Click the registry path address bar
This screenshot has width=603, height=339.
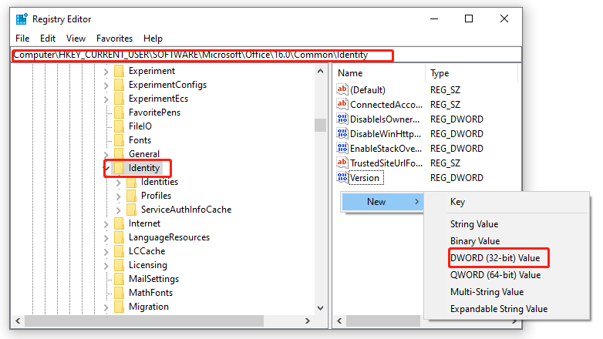point(266,55)
